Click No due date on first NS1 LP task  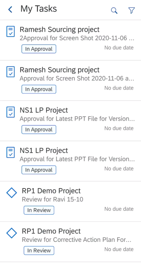point(119,128)
